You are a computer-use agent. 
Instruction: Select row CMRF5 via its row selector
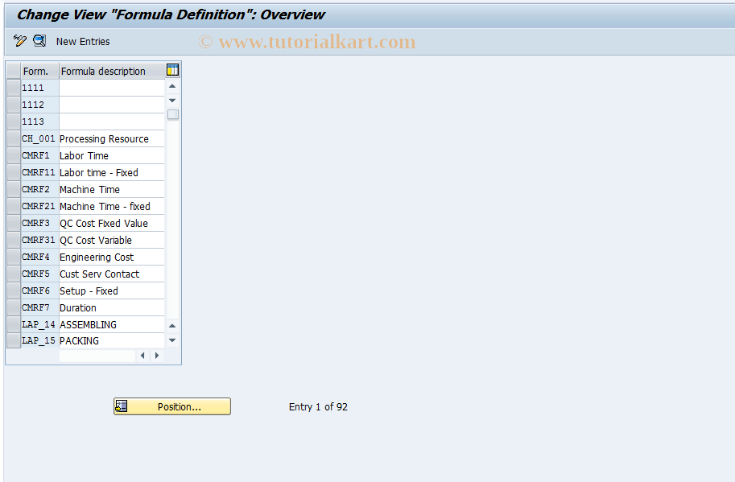point(14,274)
